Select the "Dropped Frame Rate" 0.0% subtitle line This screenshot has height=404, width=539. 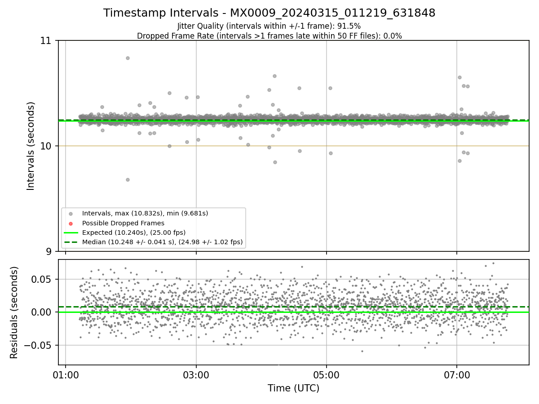click(269, 36)
